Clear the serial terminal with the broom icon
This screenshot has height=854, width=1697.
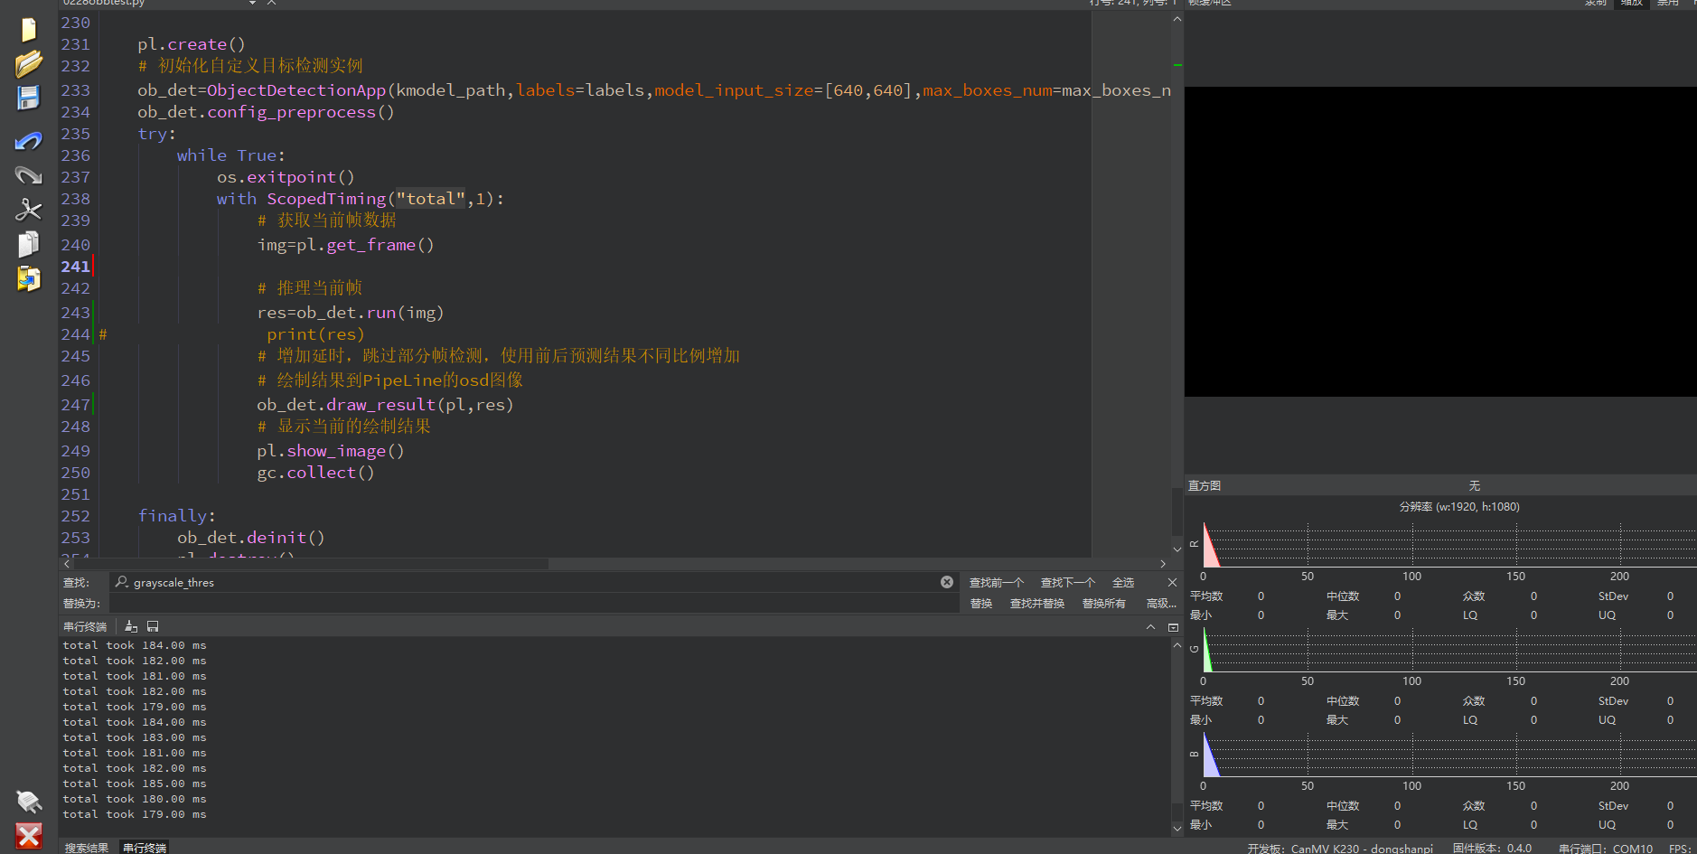pyautogui.click(x=131, y=626)
